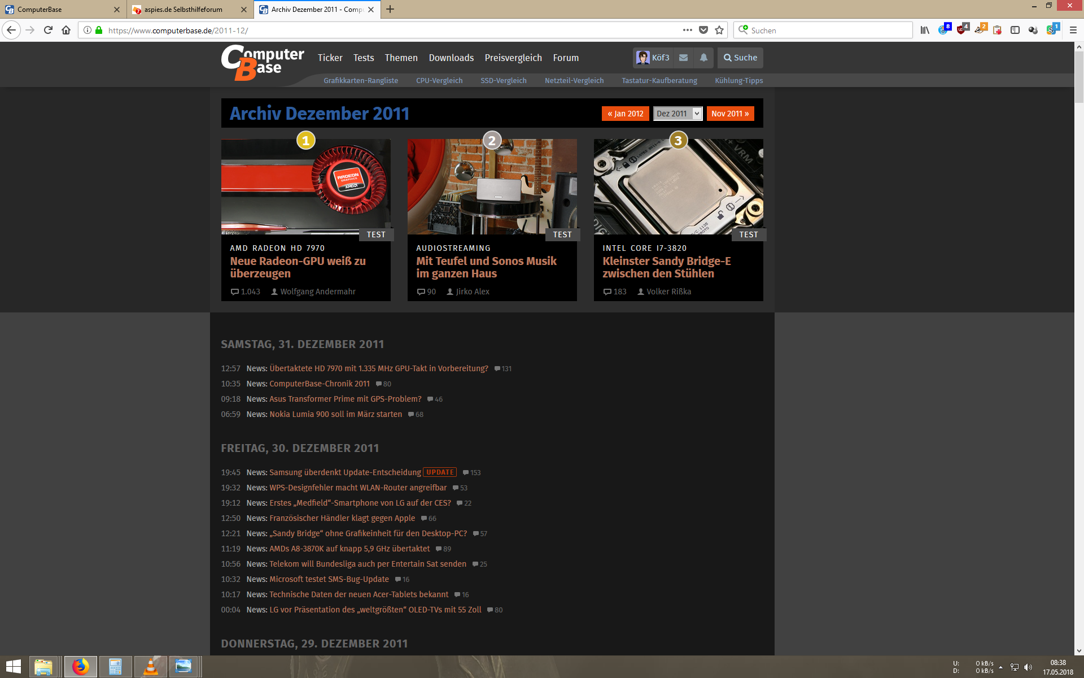Open the page actions three-dots menu
This screenshot has height=678, width=1084.
pyautogui.click(x=687, y=31)
